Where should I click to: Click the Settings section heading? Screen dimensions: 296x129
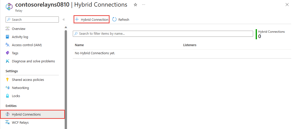tap(12, 71)
